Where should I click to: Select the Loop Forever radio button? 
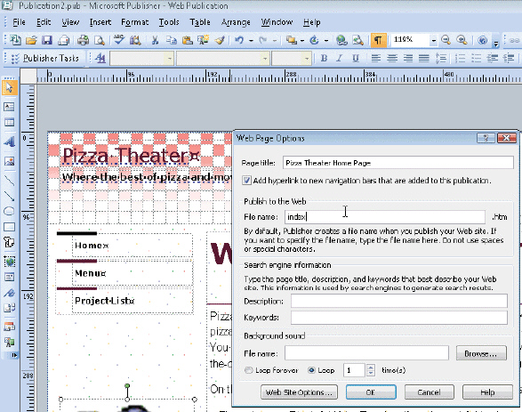tap(248, 370)
